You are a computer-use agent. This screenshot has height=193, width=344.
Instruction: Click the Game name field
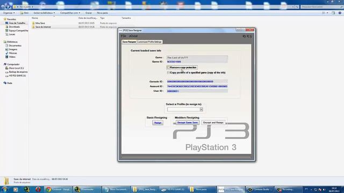pos(197,57)
